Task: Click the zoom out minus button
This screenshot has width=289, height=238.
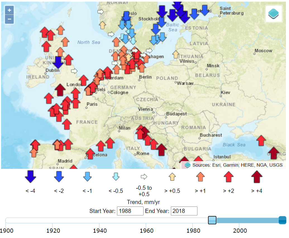Action: 9,19
